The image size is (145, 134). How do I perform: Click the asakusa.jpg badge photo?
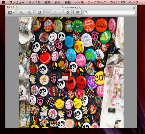[x=71, y=73]
